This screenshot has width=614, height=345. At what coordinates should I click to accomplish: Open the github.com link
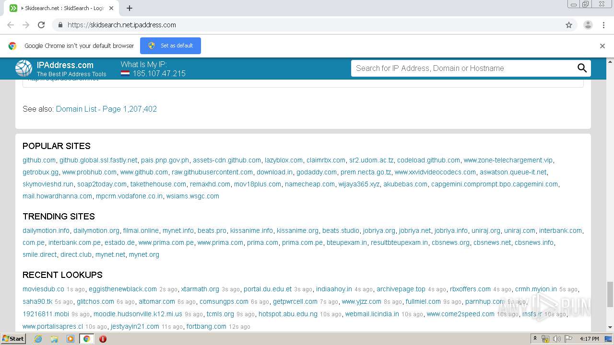39,160
